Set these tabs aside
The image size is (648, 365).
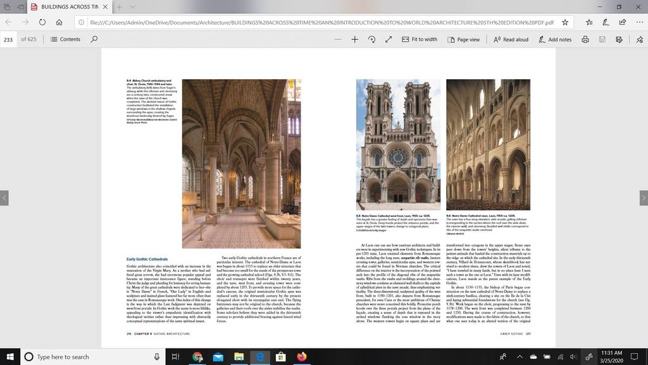pos(20,6)
